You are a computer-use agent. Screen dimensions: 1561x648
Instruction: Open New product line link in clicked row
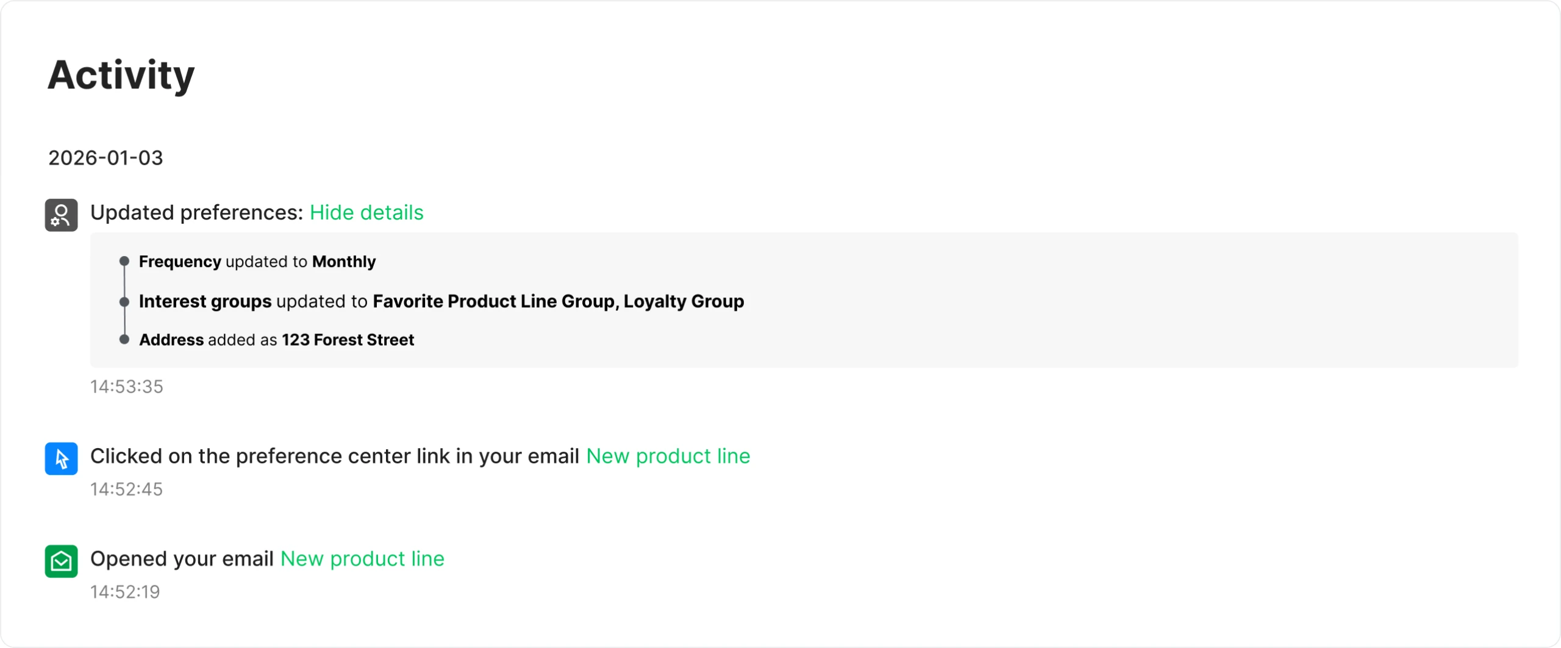click(x=668, y=457)
